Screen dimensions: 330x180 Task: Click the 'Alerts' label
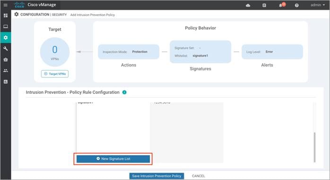coord(267,65)
